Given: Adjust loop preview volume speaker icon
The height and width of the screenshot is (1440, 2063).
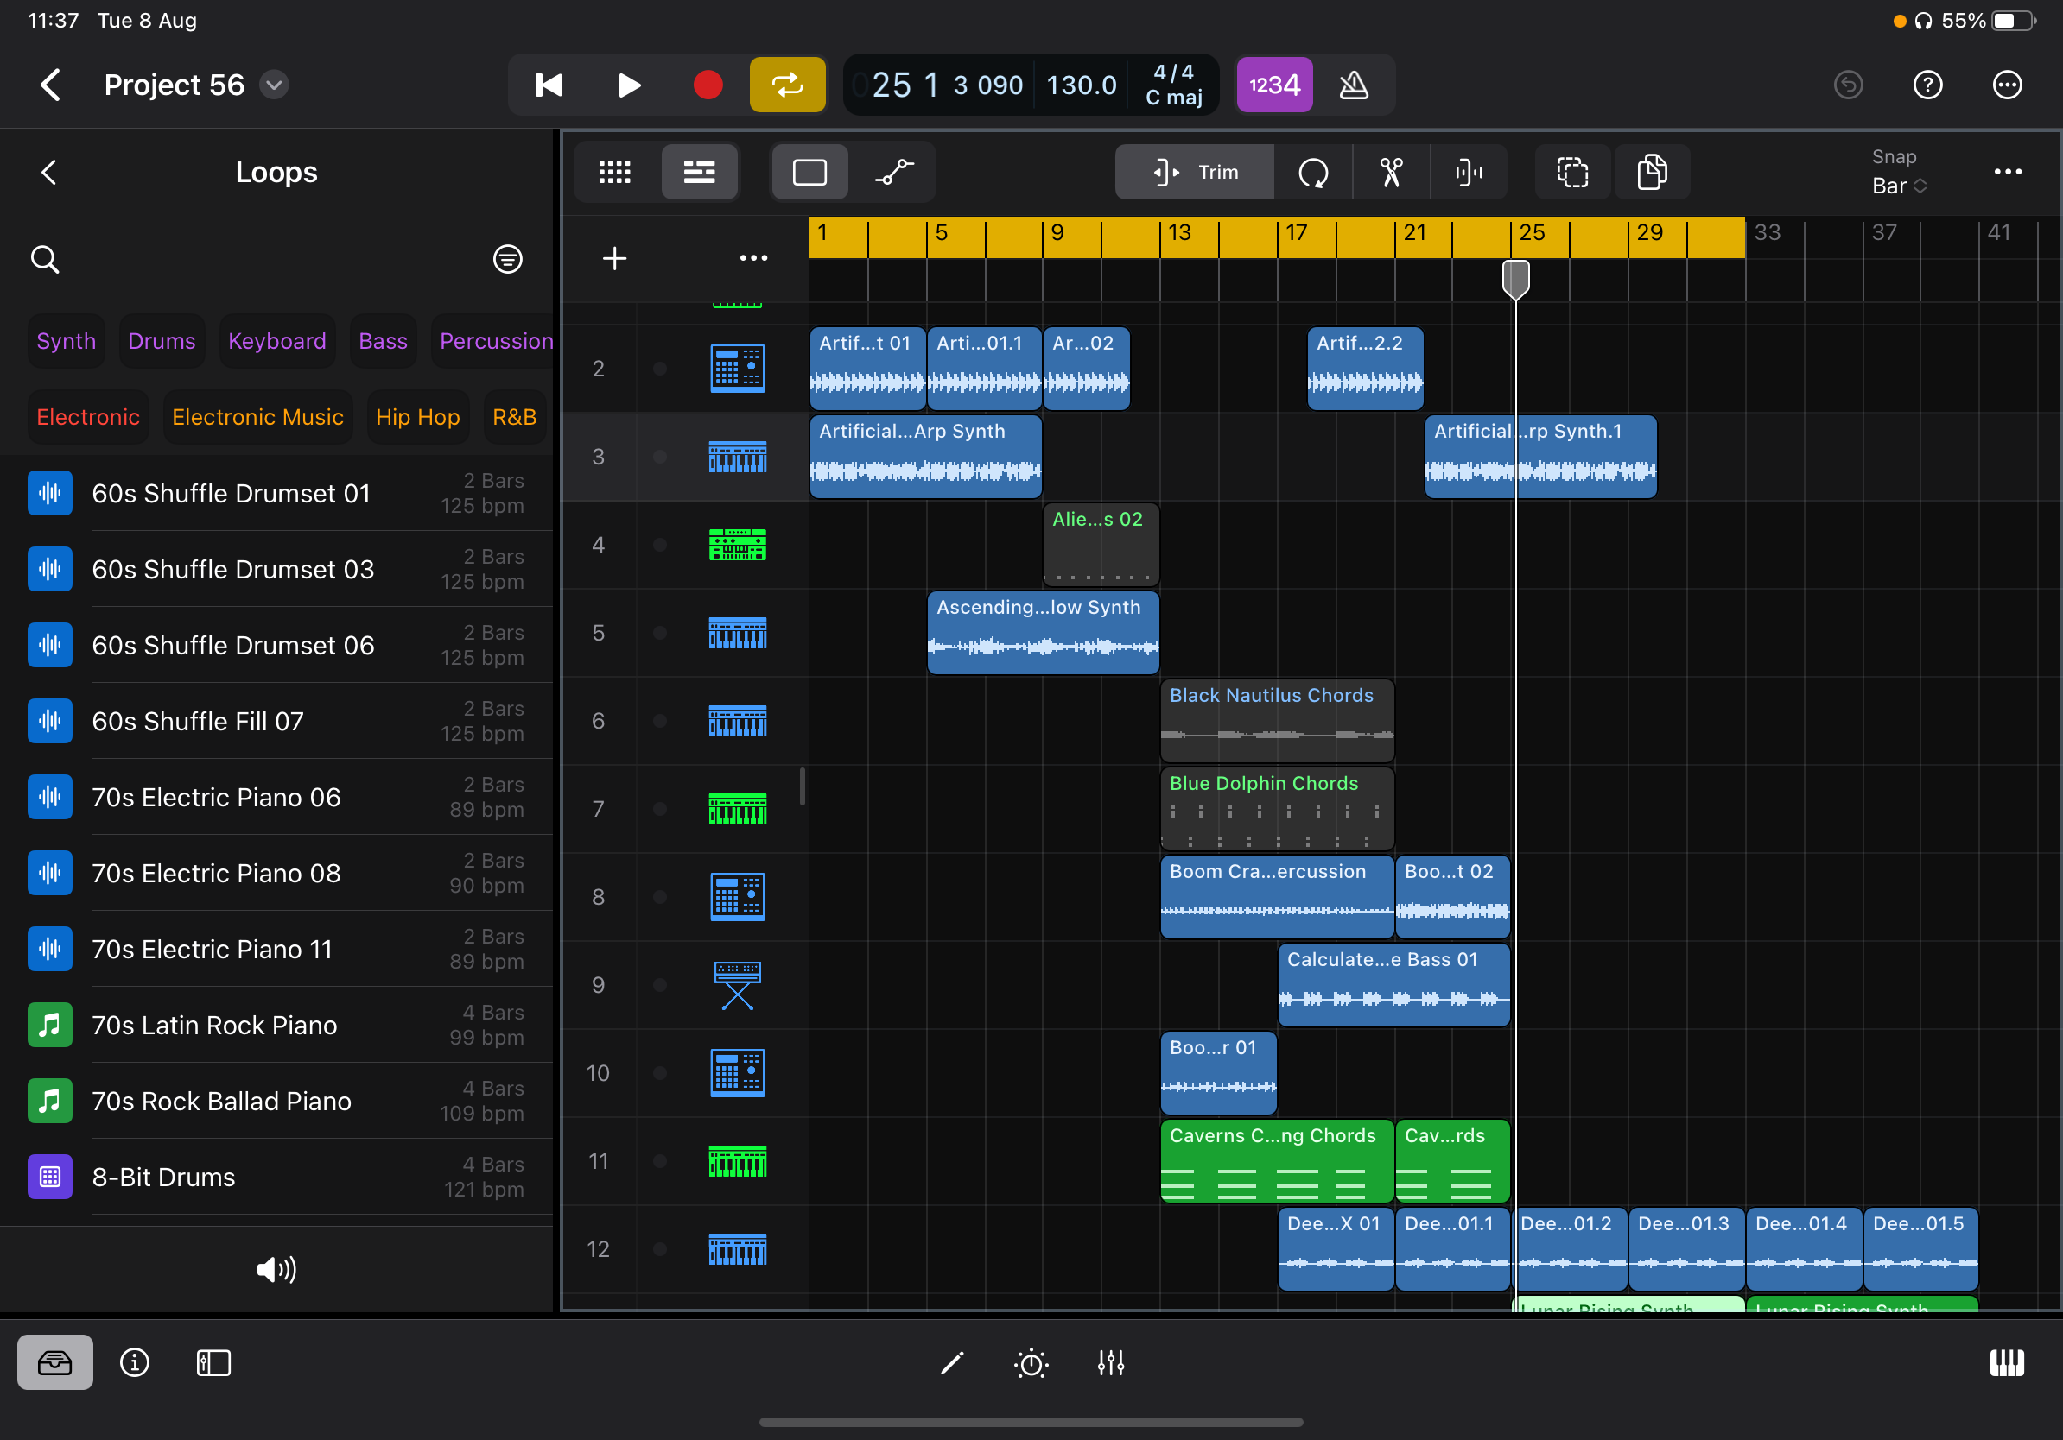Looking at the screenshot, I should (276, 1269).
